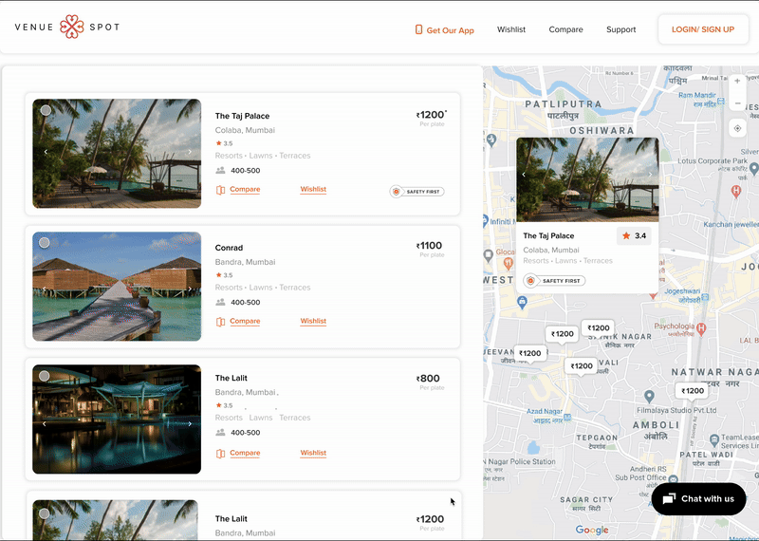Click The Taj Palace venue photo in list
Image resolution: width=759 pixels, height=541 pixels.
point(117,154)
